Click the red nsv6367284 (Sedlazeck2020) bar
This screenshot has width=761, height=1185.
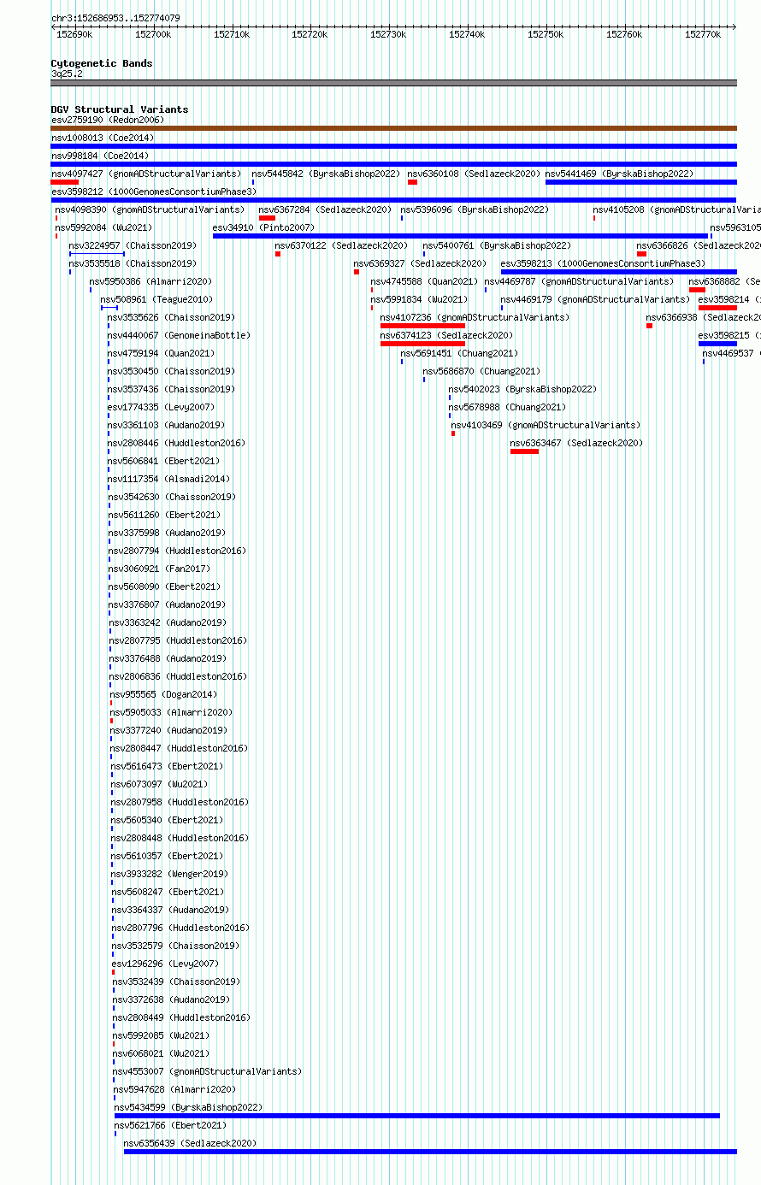(x=267, y=218)
